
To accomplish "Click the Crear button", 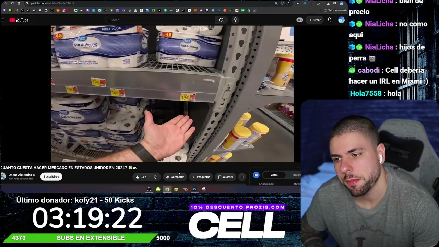I will point(315,20).
